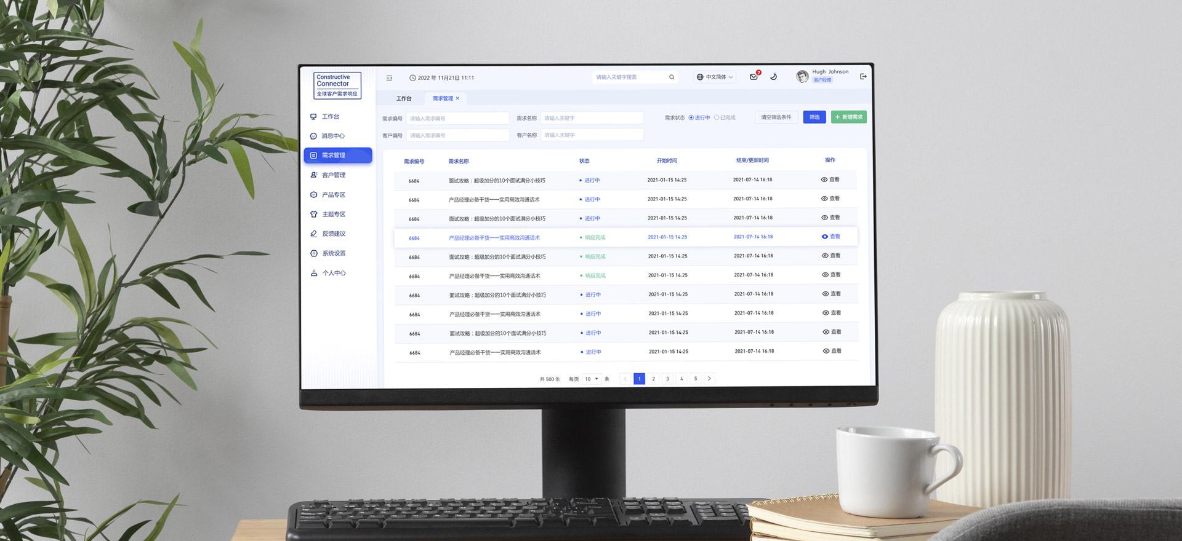
Task: Click the 需求编号 column header
Action: 414,162
